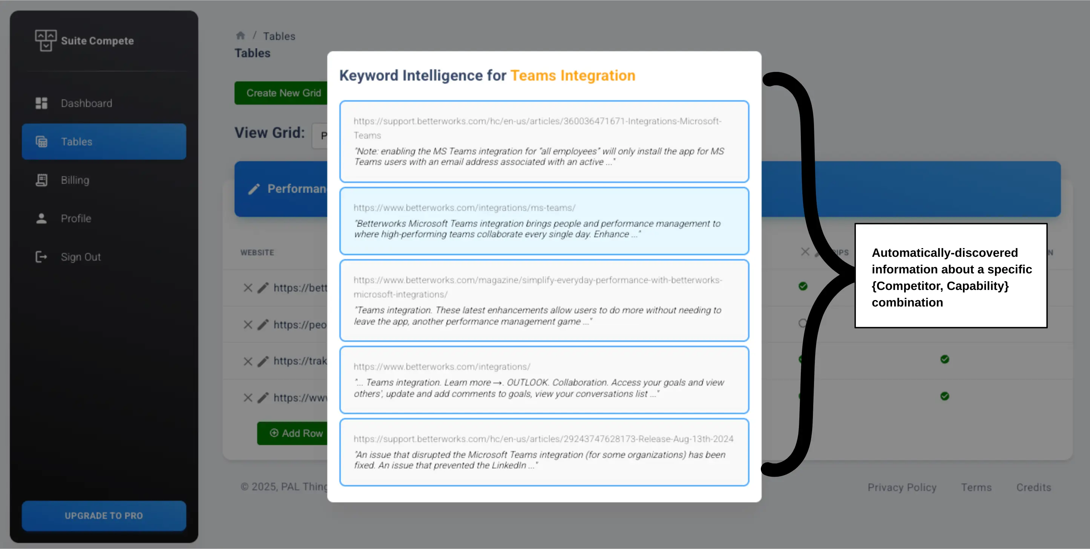
Task: Open the Dashboard sidebar item
Action: click(x=86, y=103)
